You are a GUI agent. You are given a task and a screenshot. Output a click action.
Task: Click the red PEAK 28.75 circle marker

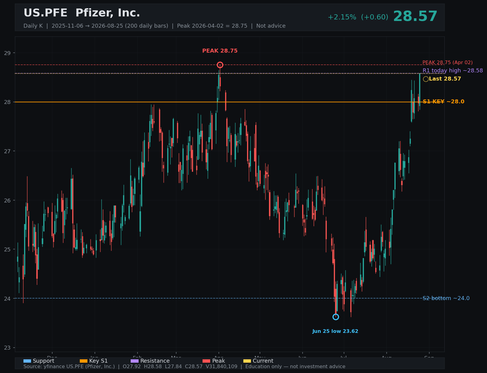coord(220,65)
